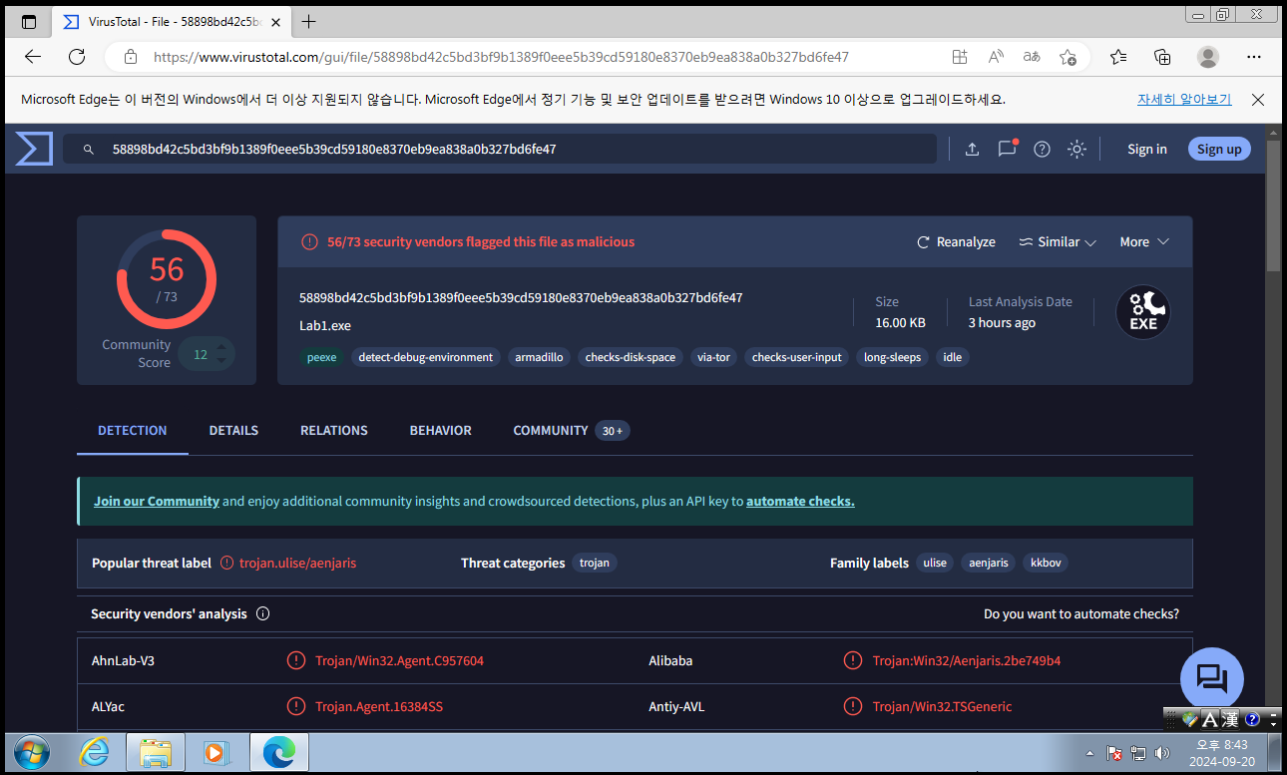Click the browser address bar URL

click(x=501, y=57)
